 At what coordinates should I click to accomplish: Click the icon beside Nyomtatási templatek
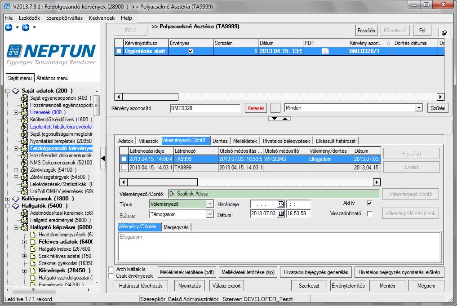[24, 141]
